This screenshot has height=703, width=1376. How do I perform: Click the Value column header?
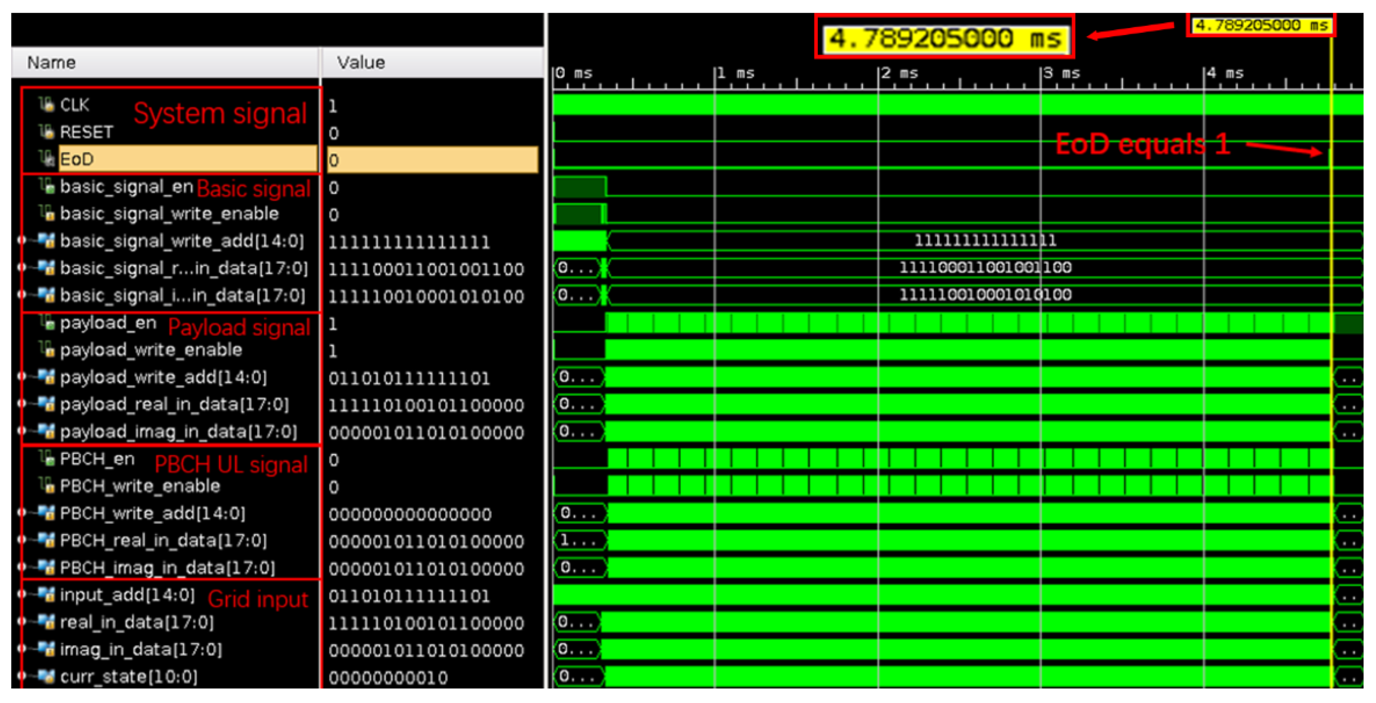coord(360,63)
